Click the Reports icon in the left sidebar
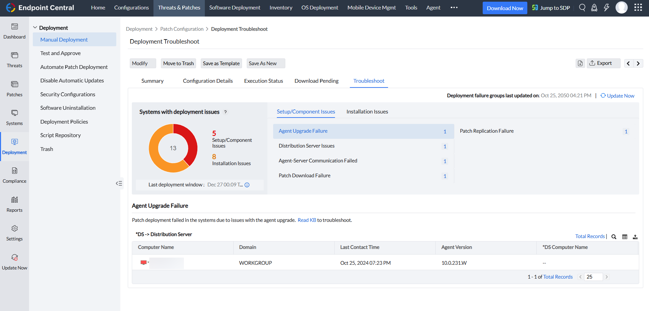 14,204
